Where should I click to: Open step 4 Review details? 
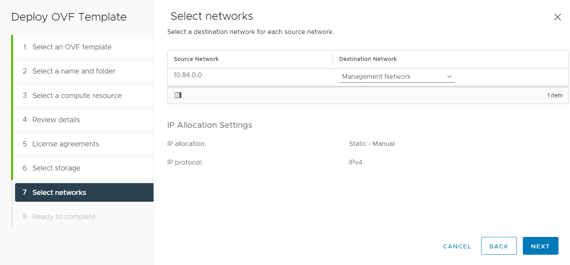tap(56, 120)
